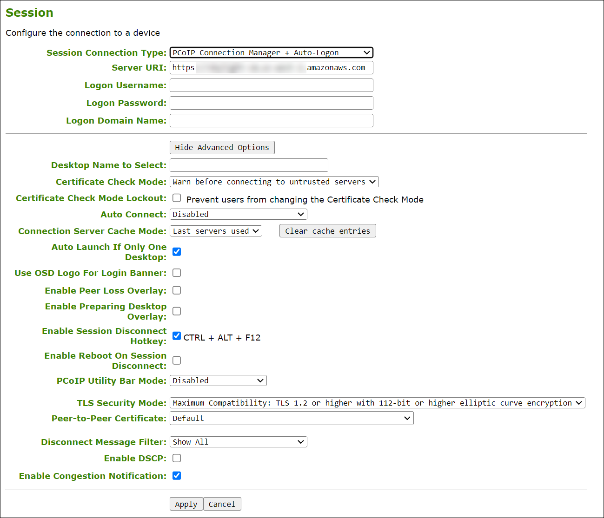Click the Logon Domain Name field
The width and height of the screenshot is (604, 518).
[272, 120]
